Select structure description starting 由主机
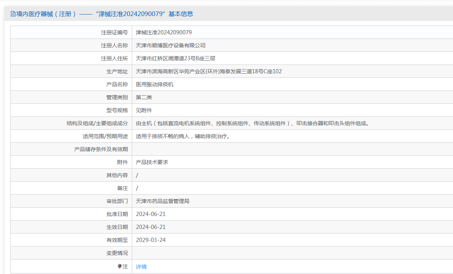This screenshot has width=453, height=274. 252,123
